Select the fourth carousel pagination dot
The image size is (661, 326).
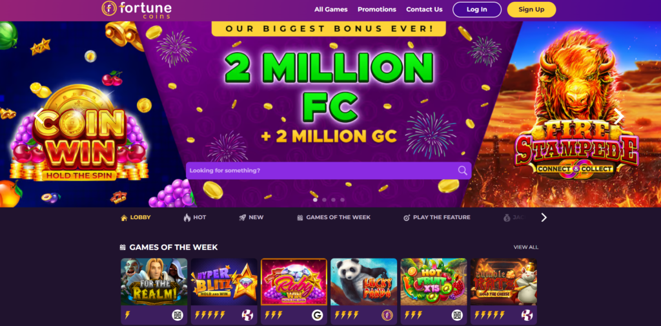click(x=342, y=200)
